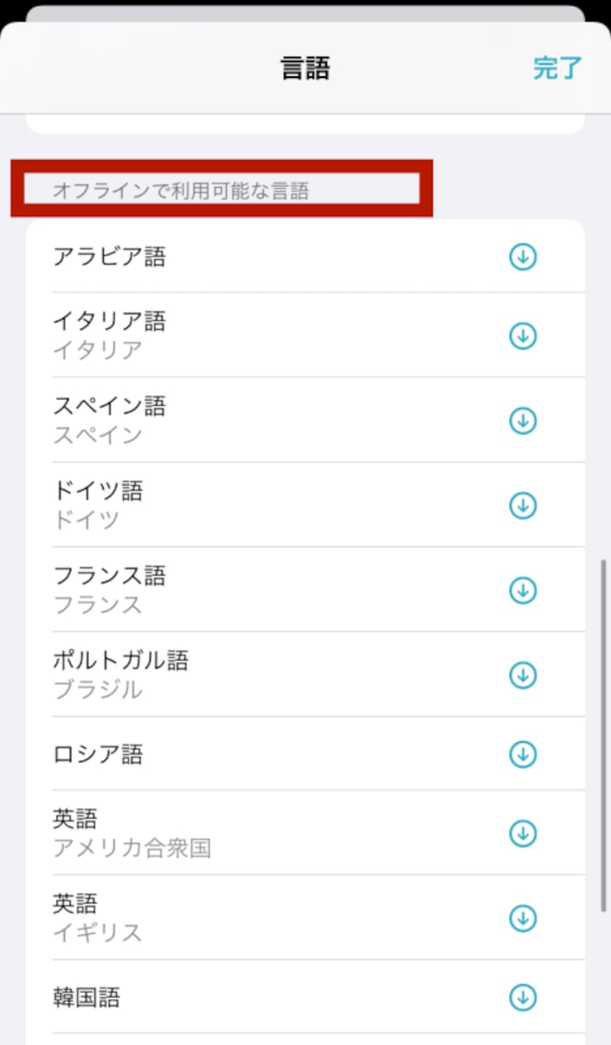Download 英語 アメリカ合衆国 offline
This screenshot has height=1045, width=611.
pyautogui.click(x=523, y=832)
